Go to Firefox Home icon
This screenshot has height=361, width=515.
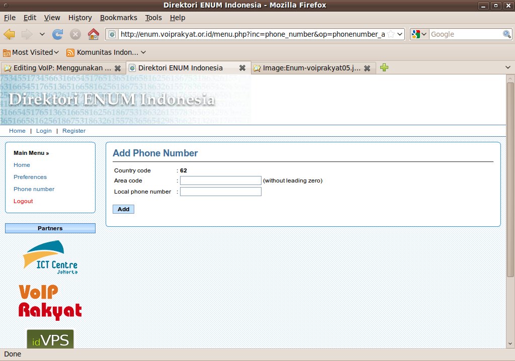(x=93, y=34)
